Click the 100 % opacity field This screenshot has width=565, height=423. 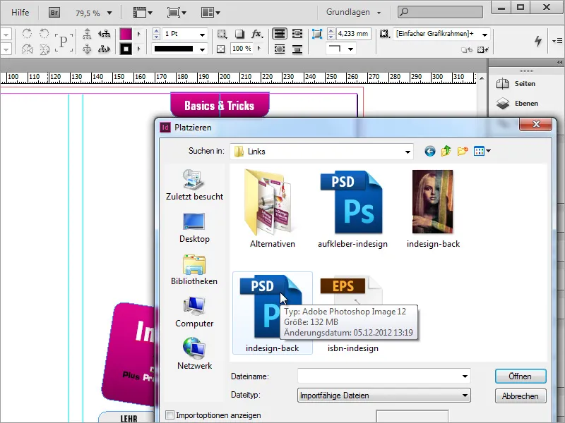click(x=242, y=49)
